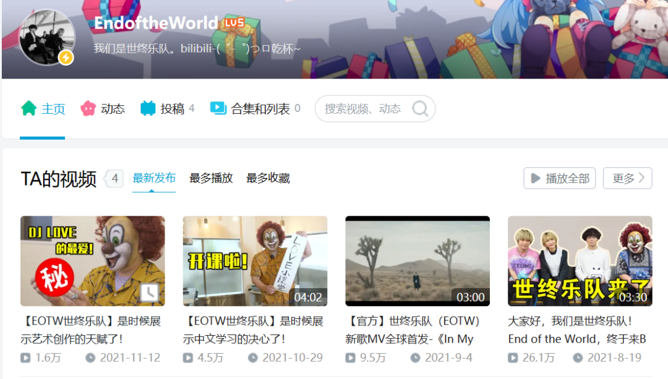Click the clock icon beside 2021-10-29

(x=253, y=358)
